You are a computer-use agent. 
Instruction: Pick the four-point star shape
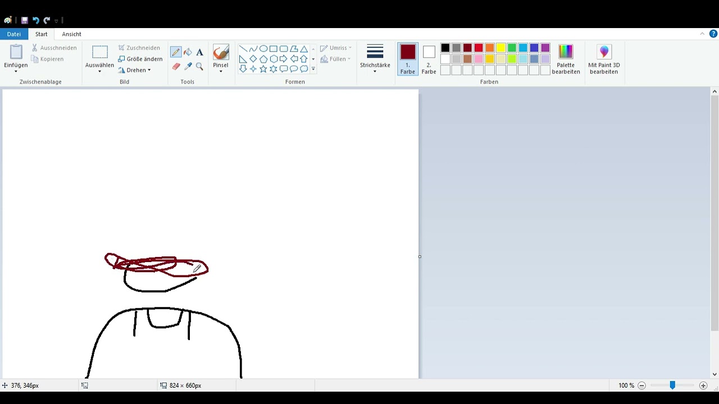(253, 69)
